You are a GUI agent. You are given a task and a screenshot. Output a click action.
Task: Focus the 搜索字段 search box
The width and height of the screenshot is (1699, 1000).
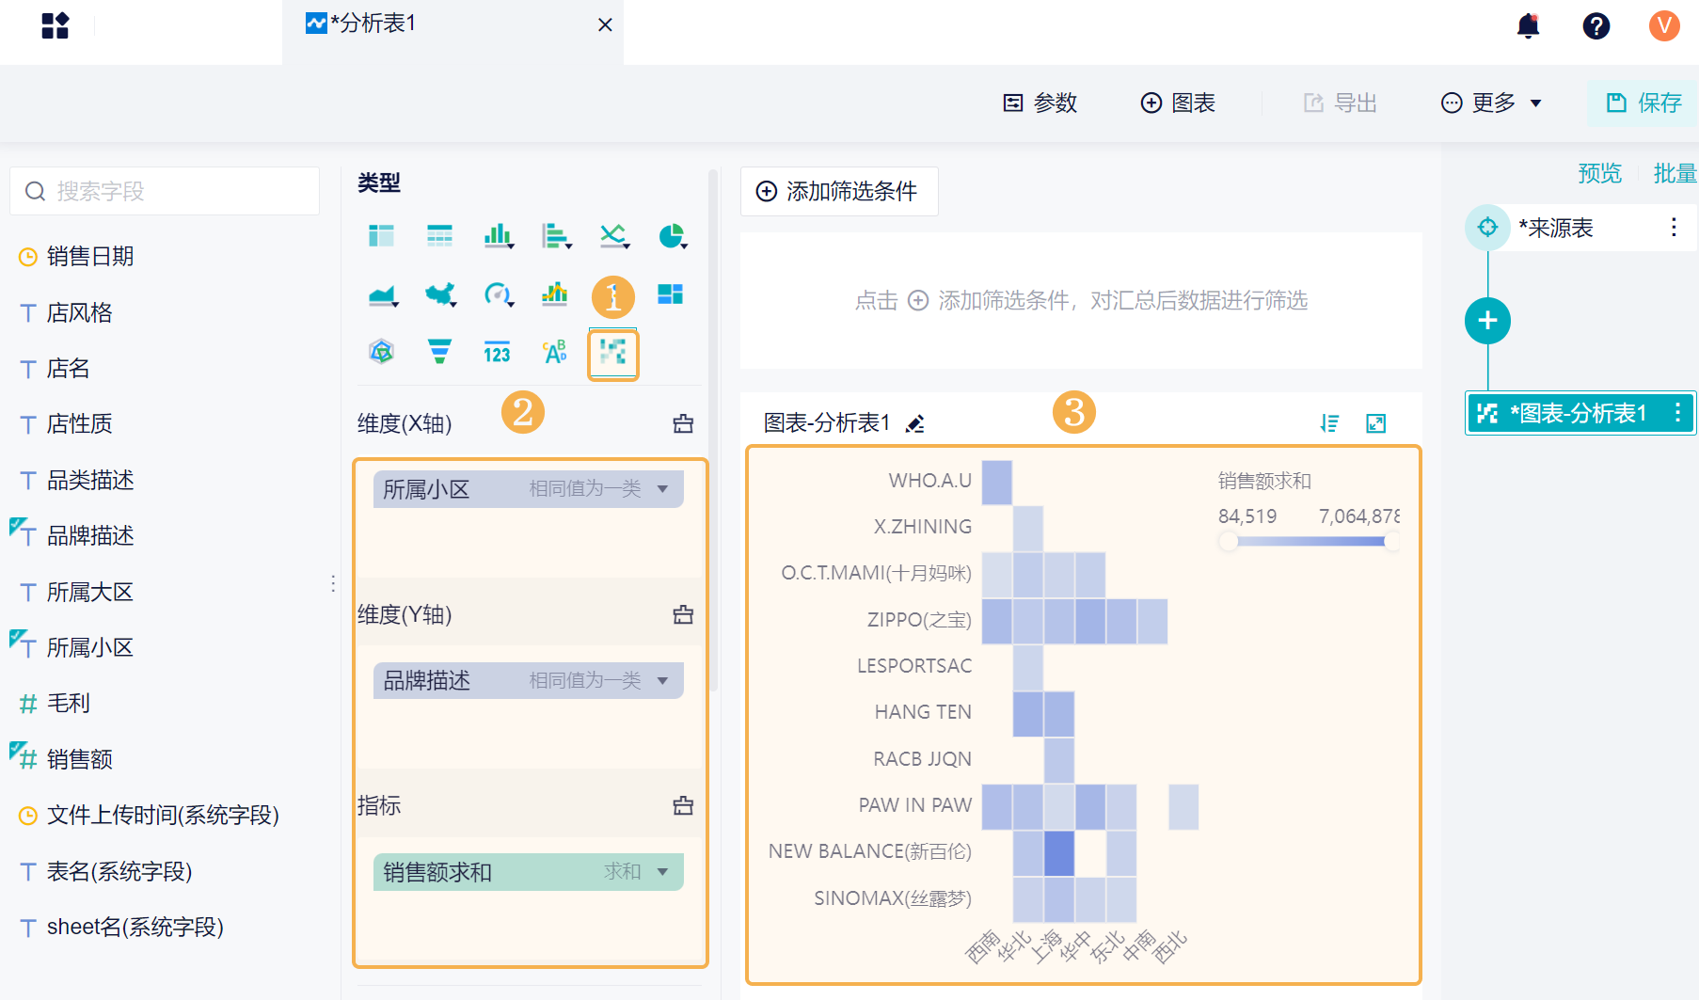[x=165, y=191]
